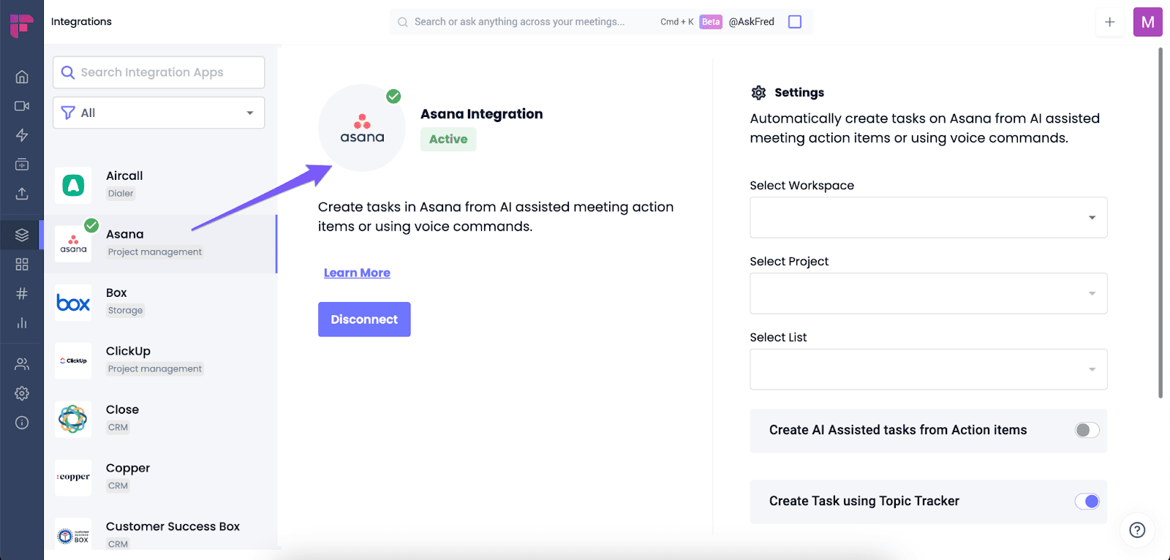Click the magnifier icon in Search Integration Apps
The image size is (1170, 560).
tap(68, 72)
